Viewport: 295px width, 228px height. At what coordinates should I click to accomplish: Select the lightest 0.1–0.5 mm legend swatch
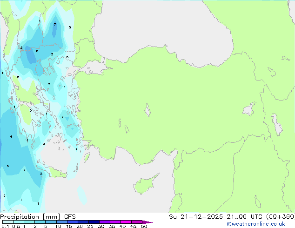point(8,222)
